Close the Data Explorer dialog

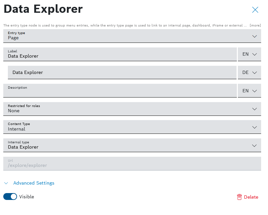point(255,10)
